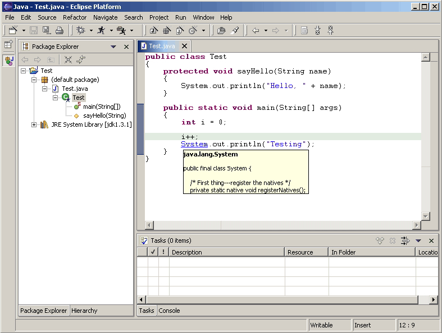Open the Debug dropdown arrow
The image size is (442, 333).
tap(91, 30)
